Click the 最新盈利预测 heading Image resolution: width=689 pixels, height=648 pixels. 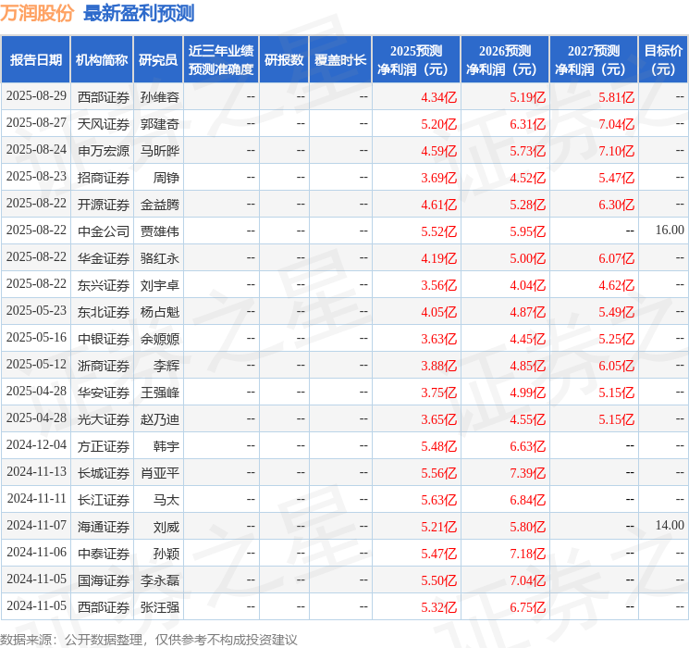click(x=139, y=13)
